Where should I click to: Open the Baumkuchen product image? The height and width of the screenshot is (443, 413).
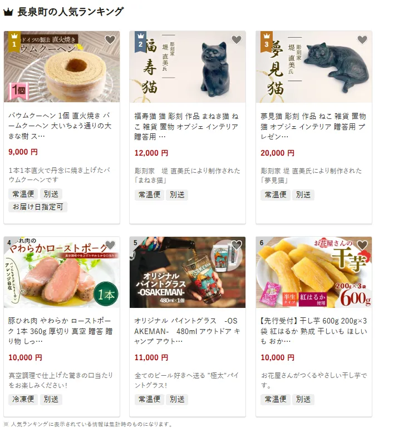(62, 67)
